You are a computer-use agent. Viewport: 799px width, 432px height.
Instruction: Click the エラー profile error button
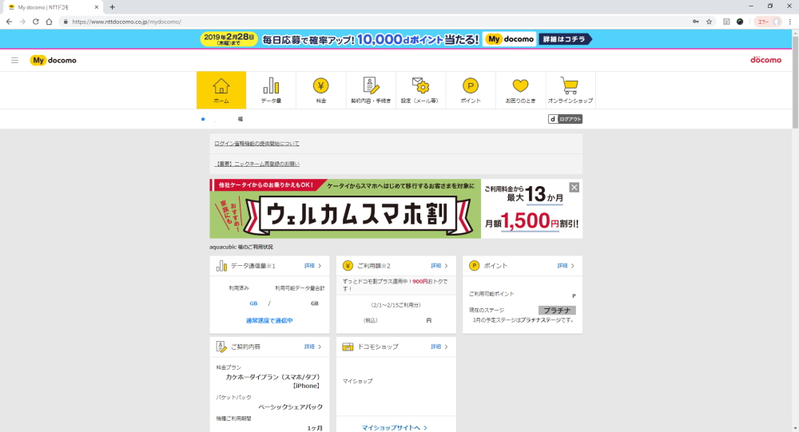click(767, 22)
